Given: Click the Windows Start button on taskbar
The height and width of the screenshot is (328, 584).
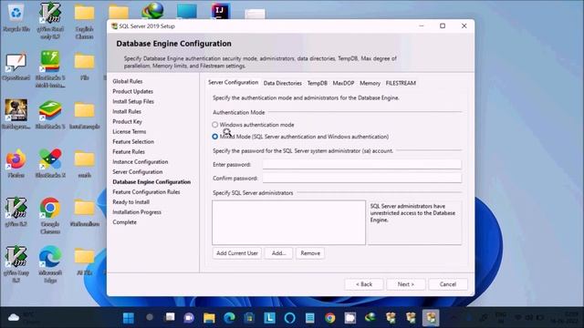Looking at the screenshot, I should pos(129,318).
